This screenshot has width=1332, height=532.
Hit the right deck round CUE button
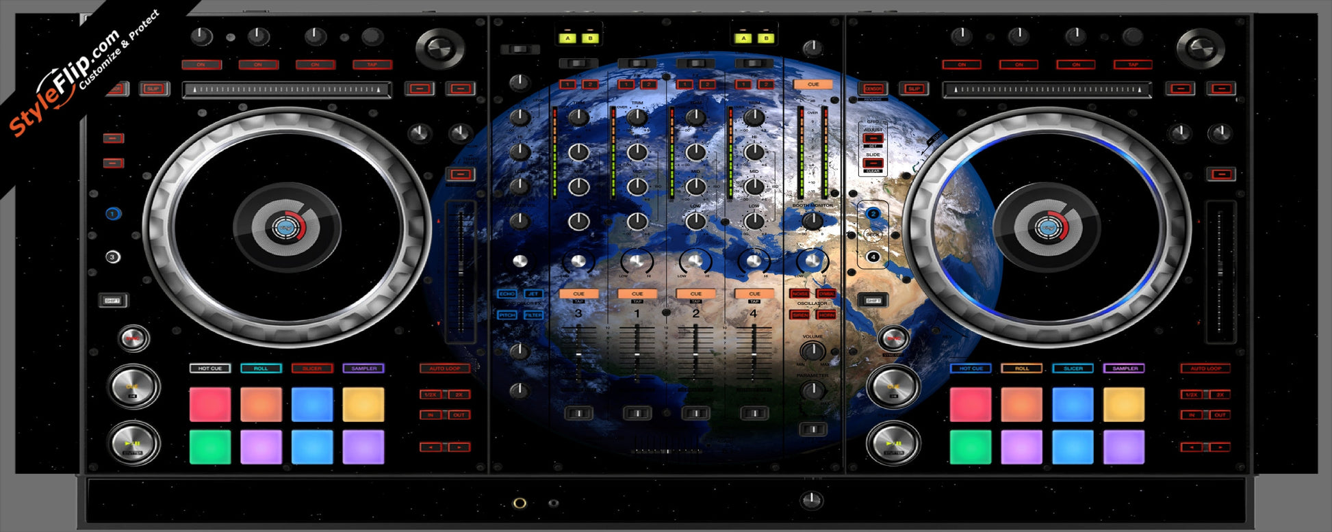pos(893,386)
